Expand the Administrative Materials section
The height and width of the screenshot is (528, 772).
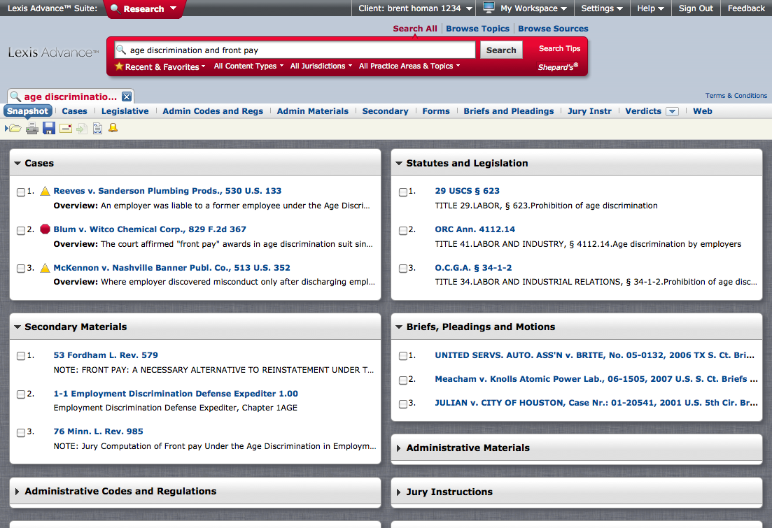(x=399, y=448)
